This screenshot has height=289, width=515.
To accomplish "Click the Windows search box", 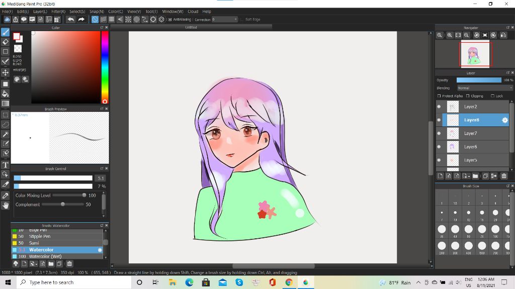I will tap(74, 282).
